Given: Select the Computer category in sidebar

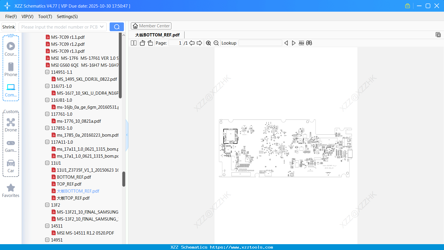Looking at the screenshot, I should point(11,90).
